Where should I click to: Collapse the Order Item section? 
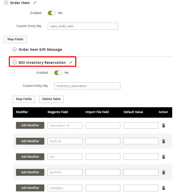(x=6, y=3)
